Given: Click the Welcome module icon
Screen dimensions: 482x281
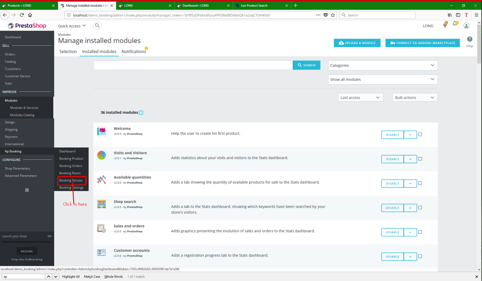Looking at the screenshot, I should 102,131.
